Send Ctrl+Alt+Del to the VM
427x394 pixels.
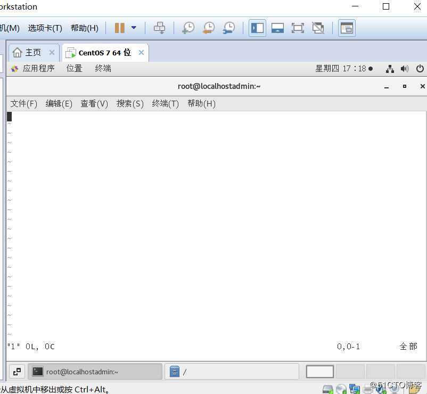coord(159,28)
